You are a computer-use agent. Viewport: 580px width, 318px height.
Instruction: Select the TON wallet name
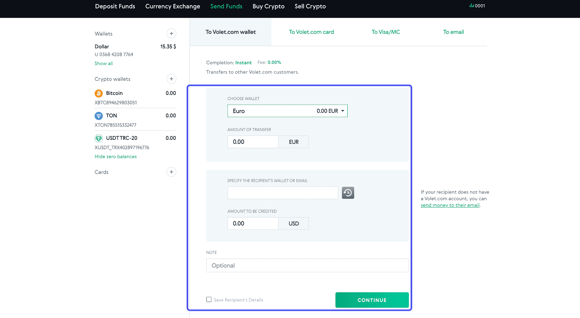click(x=111, y=116)
